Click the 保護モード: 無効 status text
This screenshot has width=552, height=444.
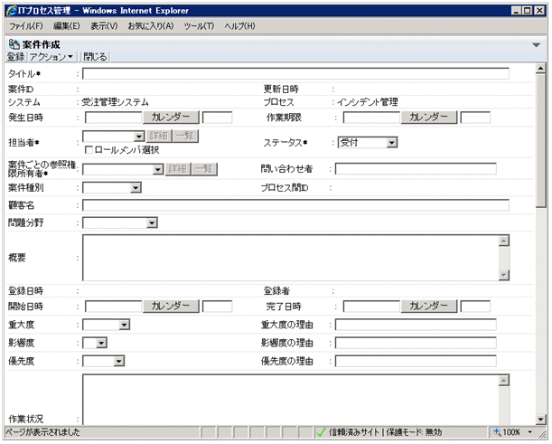pyautogui.click(x=414, y=432)
